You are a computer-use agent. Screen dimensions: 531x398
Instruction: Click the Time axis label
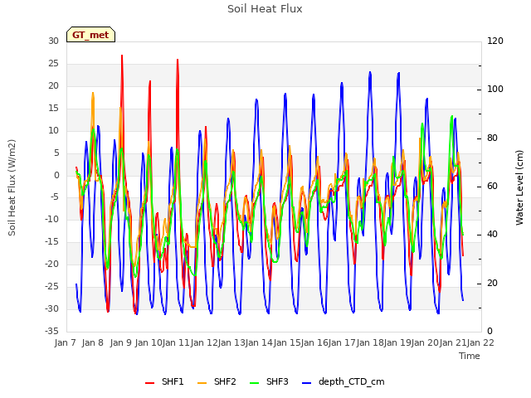tap(470, 356)
